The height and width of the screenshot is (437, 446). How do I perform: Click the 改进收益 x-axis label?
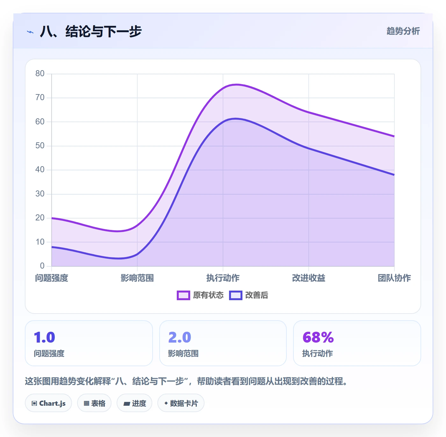click(309, 278)
